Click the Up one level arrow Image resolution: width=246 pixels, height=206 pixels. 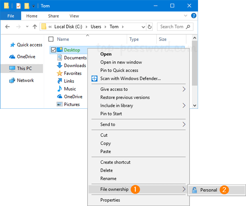point(34,27)
